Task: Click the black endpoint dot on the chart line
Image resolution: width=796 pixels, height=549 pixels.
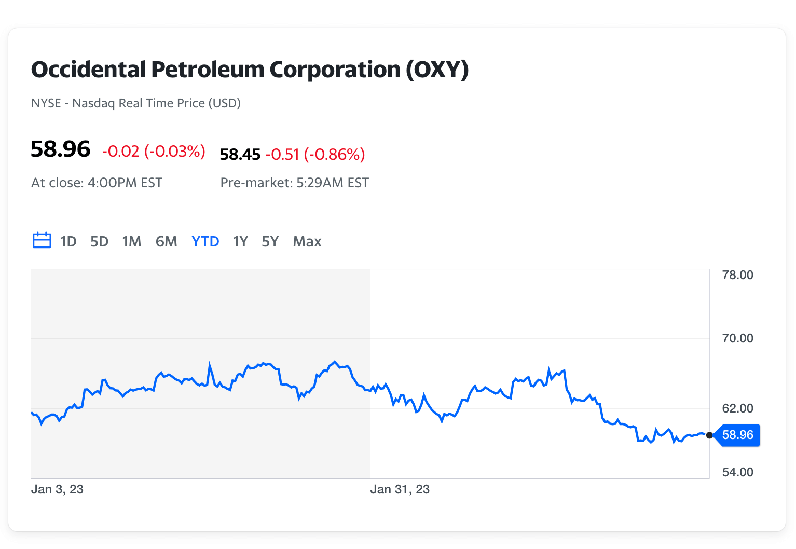Action: point(709,435)
